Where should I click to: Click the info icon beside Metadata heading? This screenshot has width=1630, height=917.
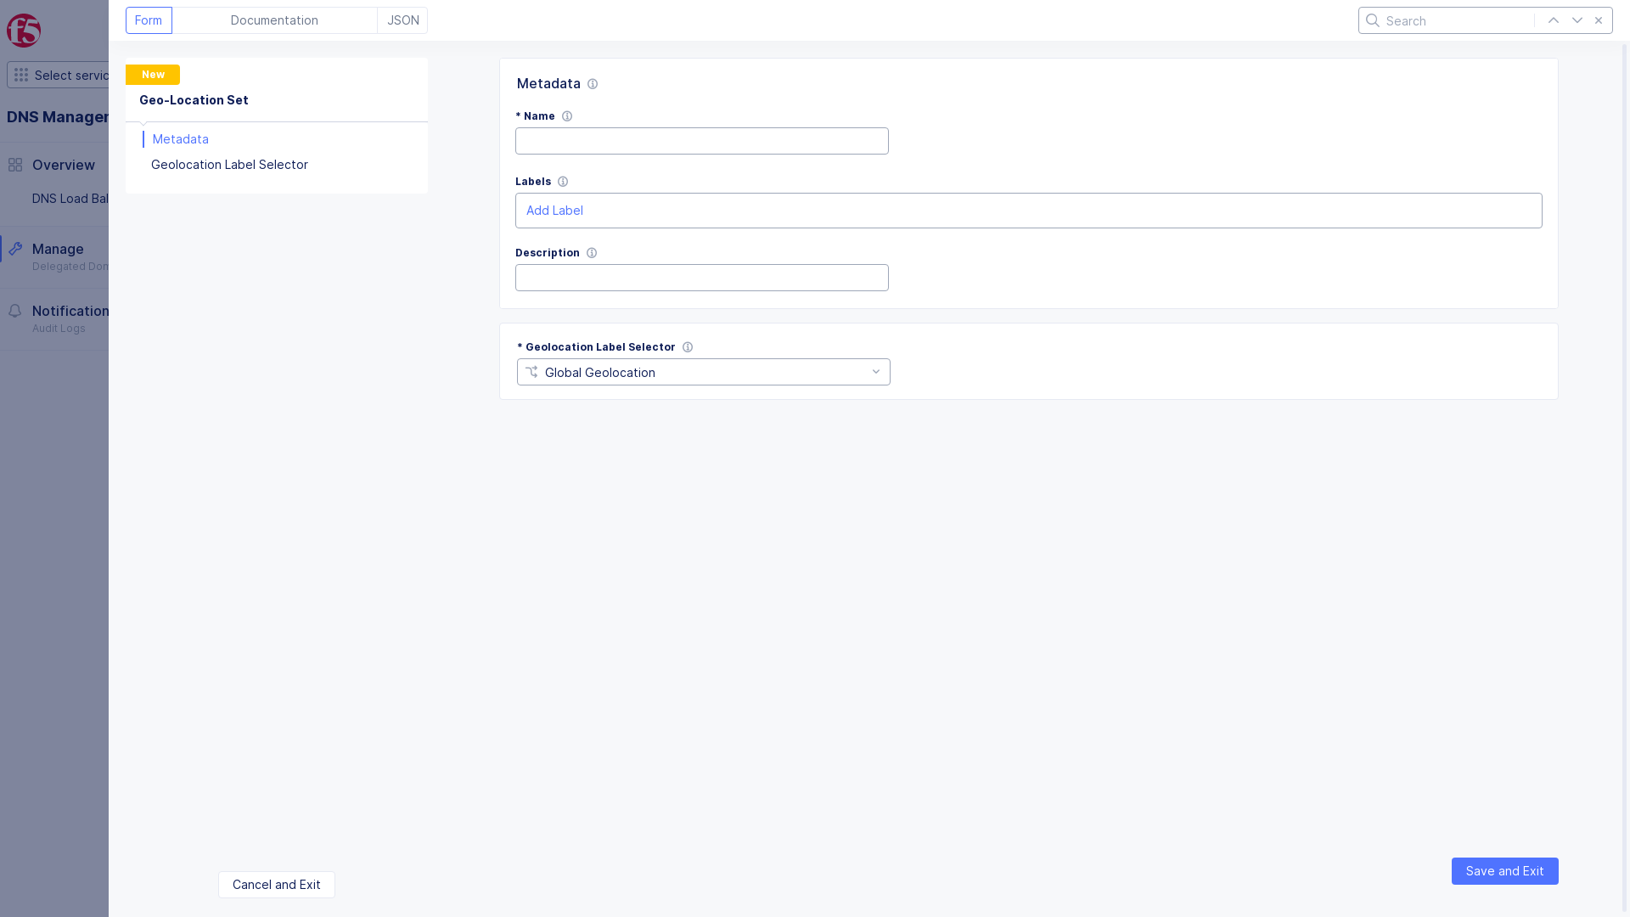click(593, 84)
